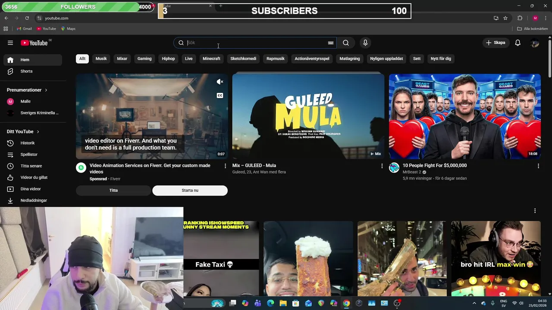Go to Hem in sidebar
Viewport: 552px width, 310px height.
(x=33, y=60)
